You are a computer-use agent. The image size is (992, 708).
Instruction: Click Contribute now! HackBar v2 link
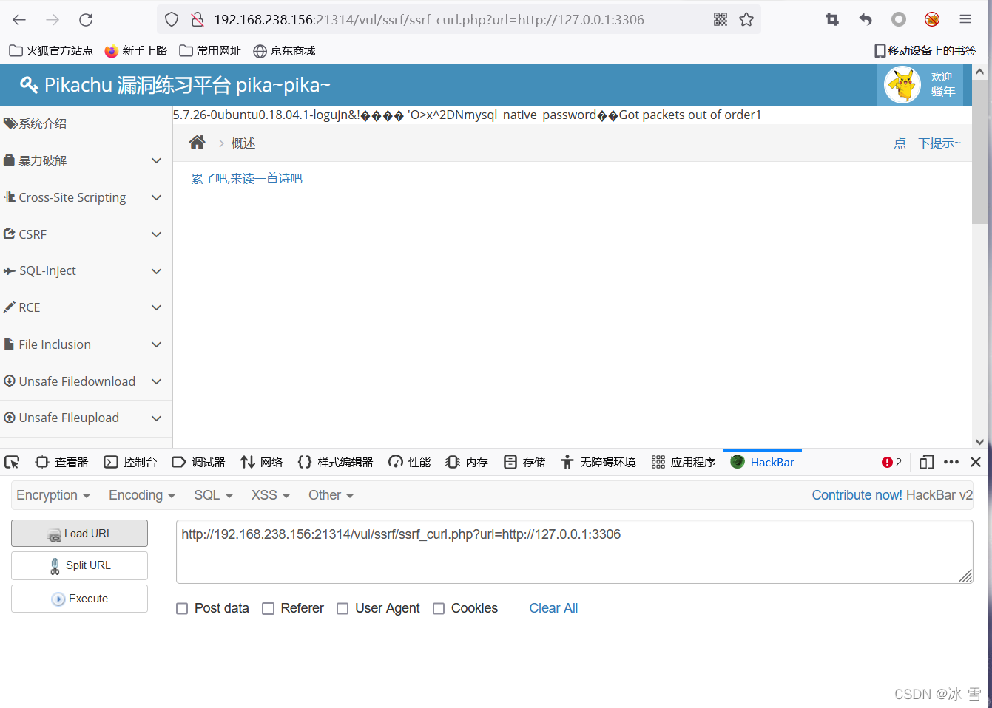coord(892,495)
